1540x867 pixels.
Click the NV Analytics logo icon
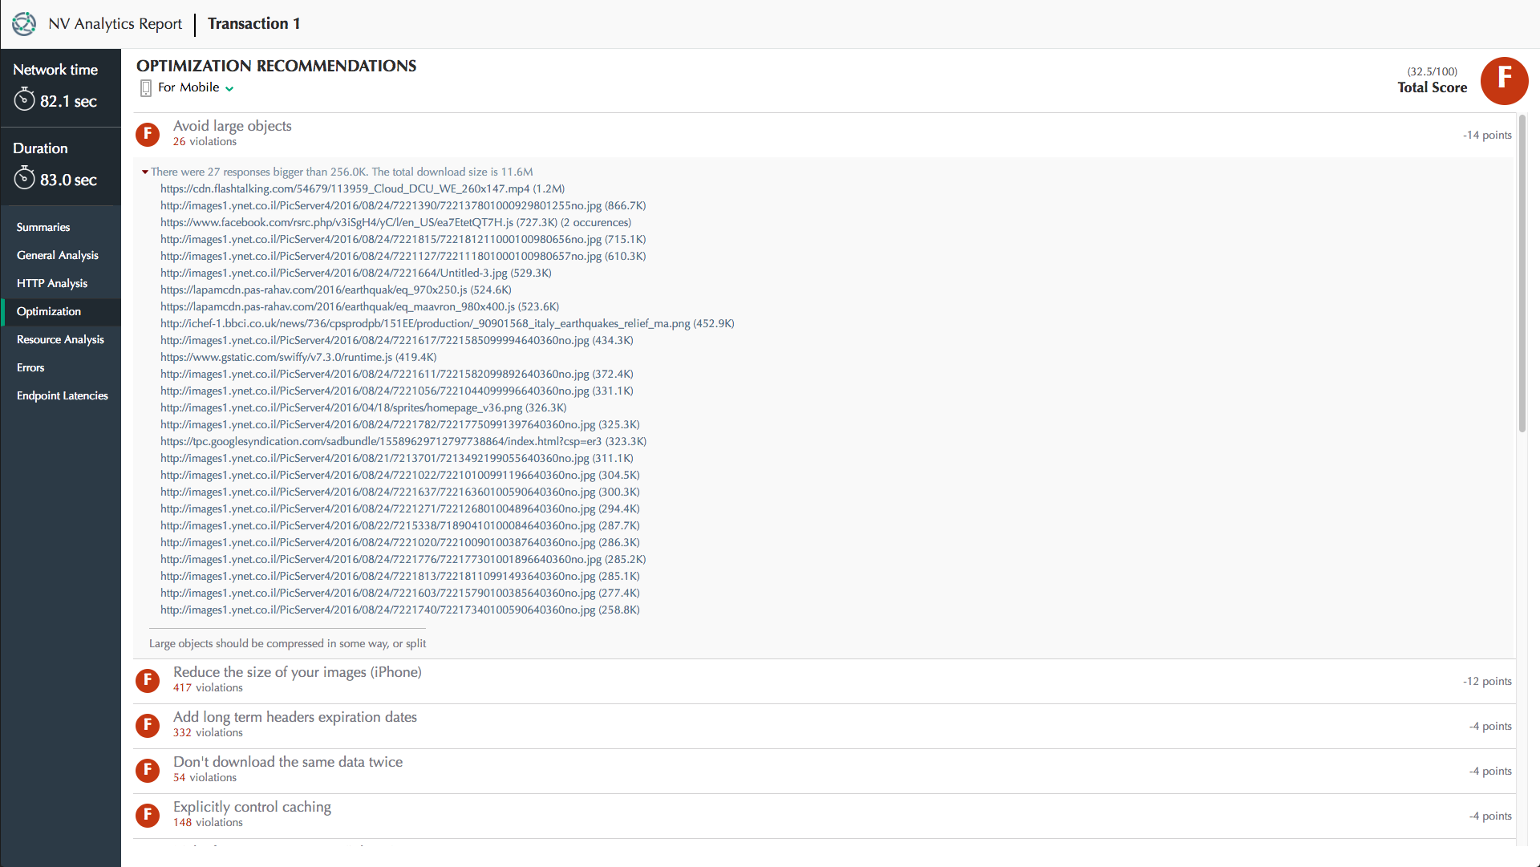(24, 23)
